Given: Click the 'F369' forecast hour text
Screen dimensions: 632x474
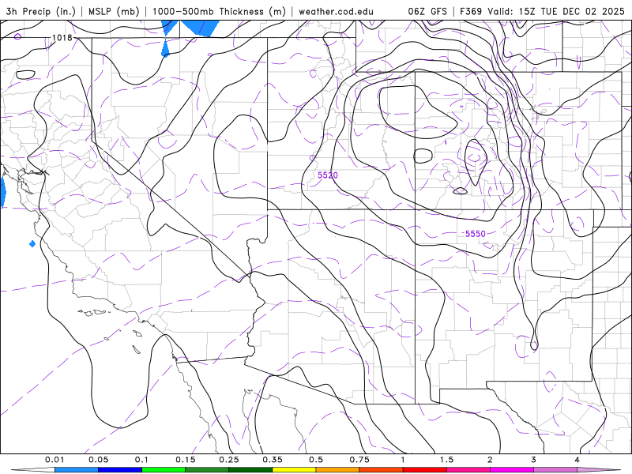Looking at the screenshot, I should (471, 11).
